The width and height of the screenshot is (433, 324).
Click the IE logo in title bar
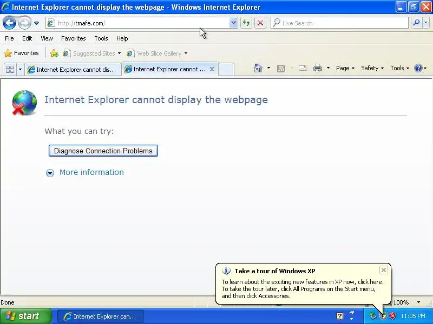tap(5, 6)
